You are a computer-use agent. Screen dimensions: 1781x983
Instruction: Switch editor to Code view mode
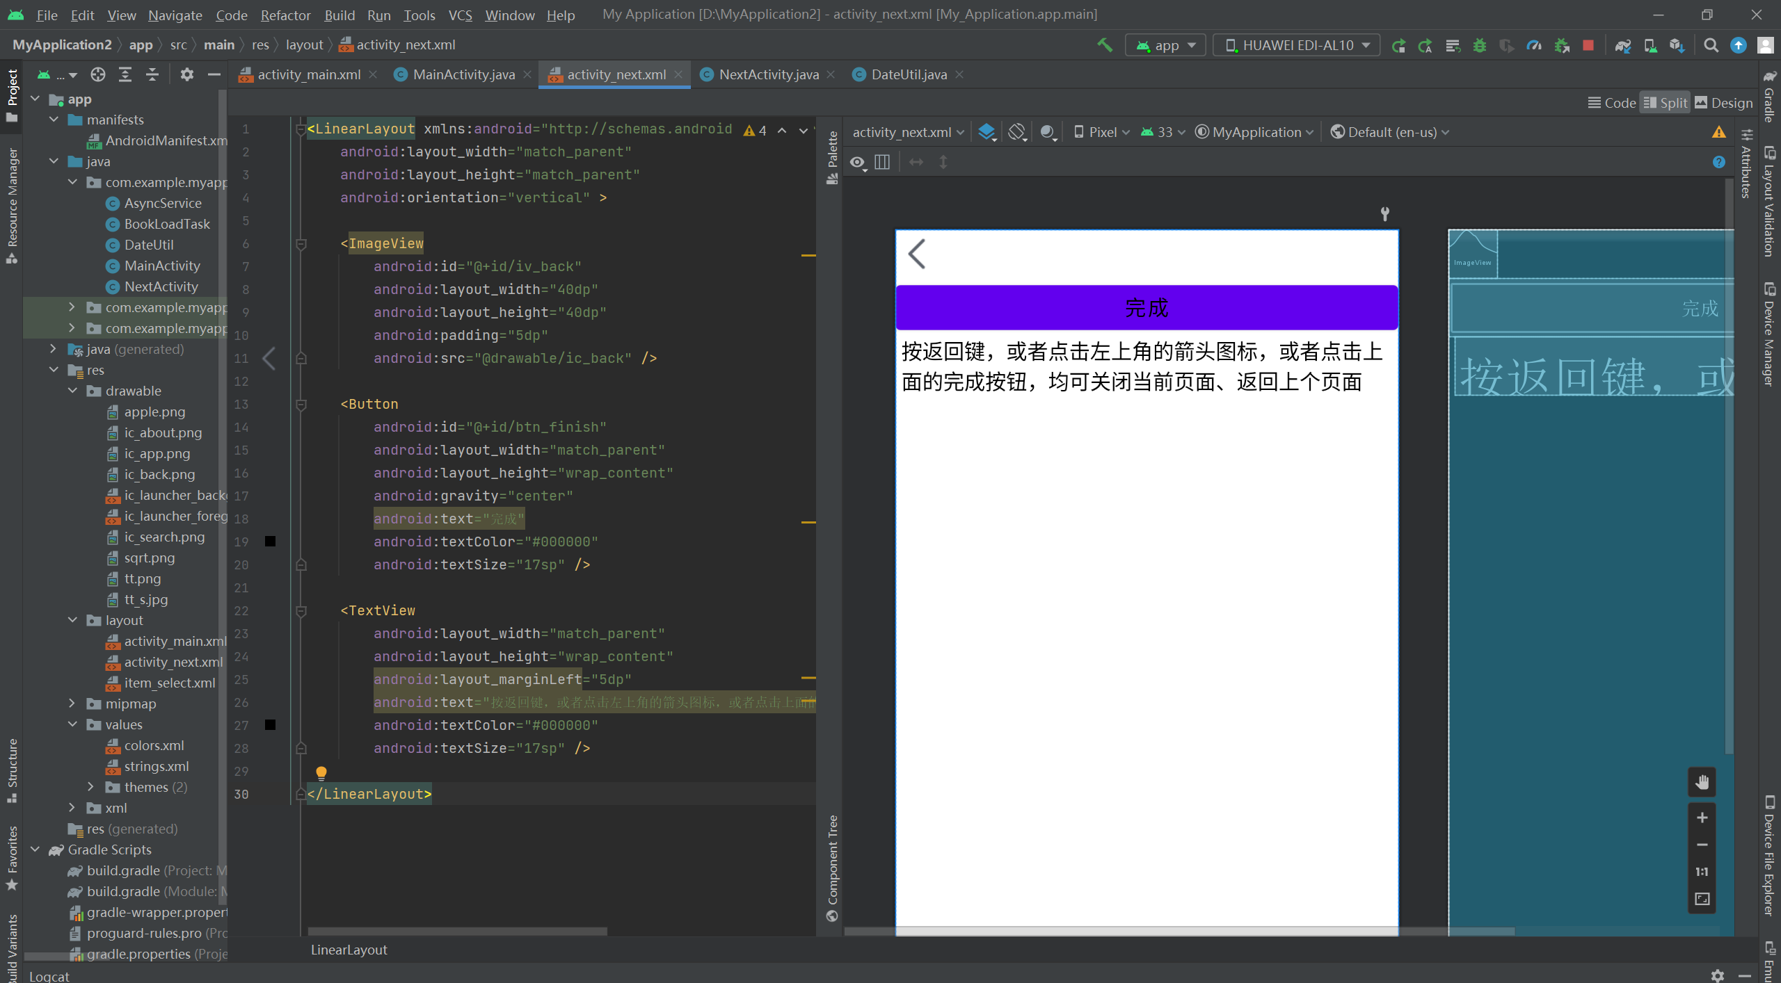[1612, 103]
